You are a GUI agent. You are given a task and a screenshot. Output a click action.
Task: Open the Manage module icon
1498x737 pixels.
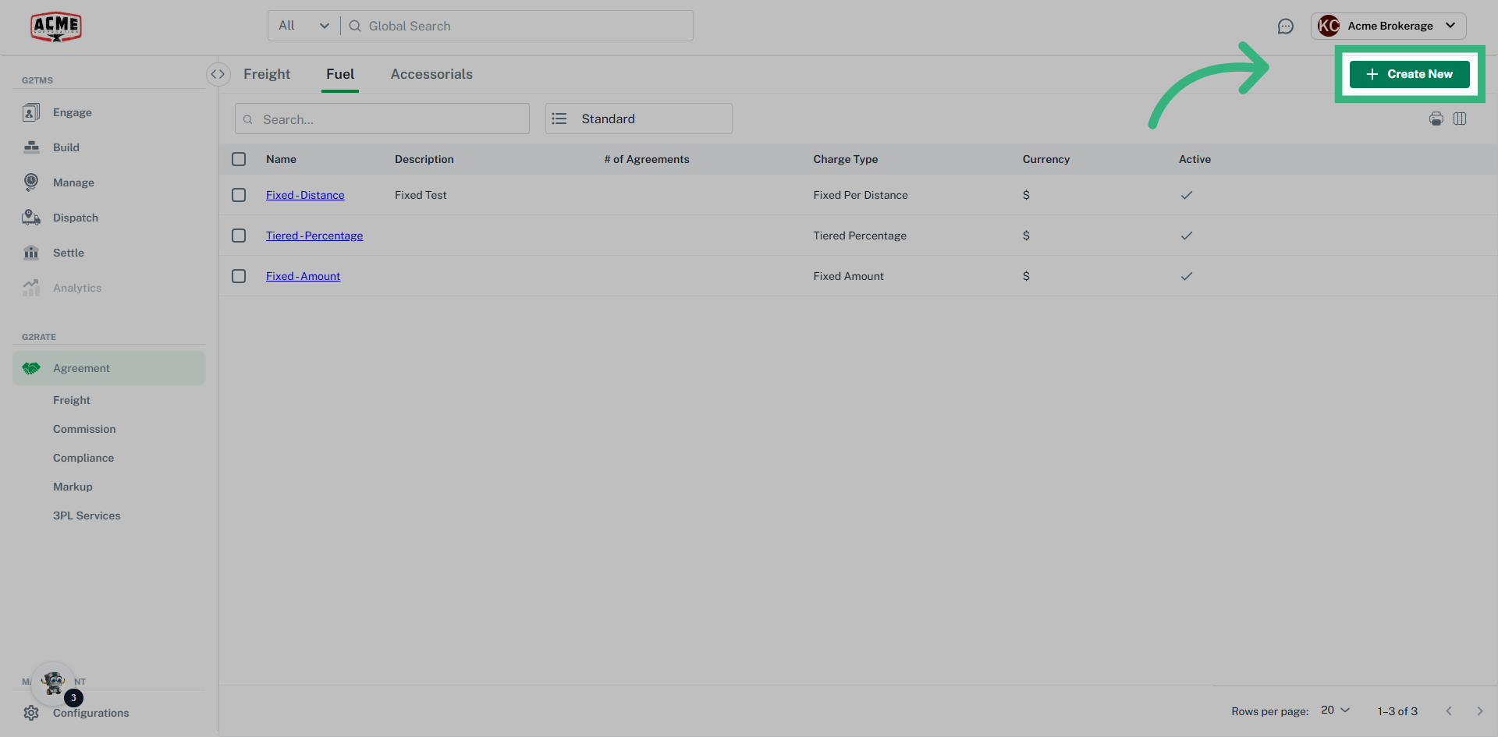coord(31,182)
